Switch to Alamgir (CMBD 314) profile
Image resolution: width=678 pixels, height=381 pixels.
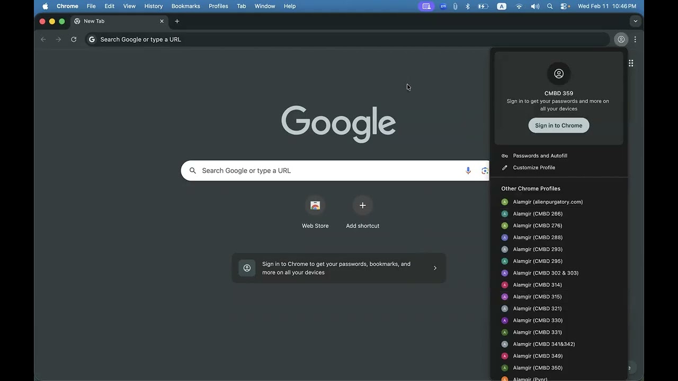pyautogui.click(x=559, y=285)
